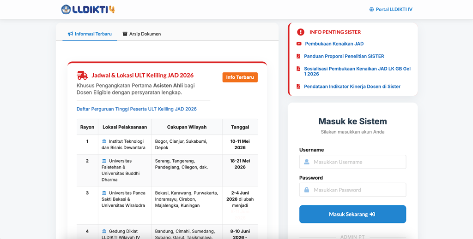Click the Cakupan Wilayah column header

click(187, 127)
